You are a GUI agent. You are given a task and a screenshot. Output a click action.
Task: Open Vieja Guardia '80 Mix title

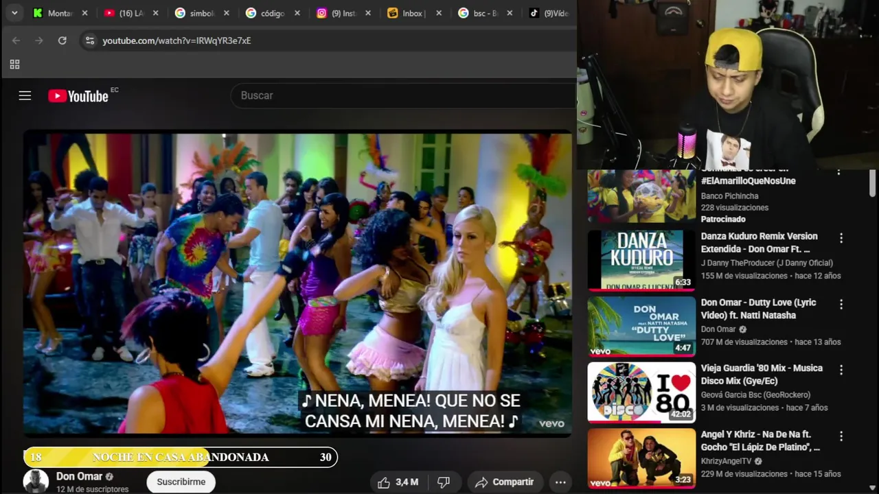(x=762, y=375)
